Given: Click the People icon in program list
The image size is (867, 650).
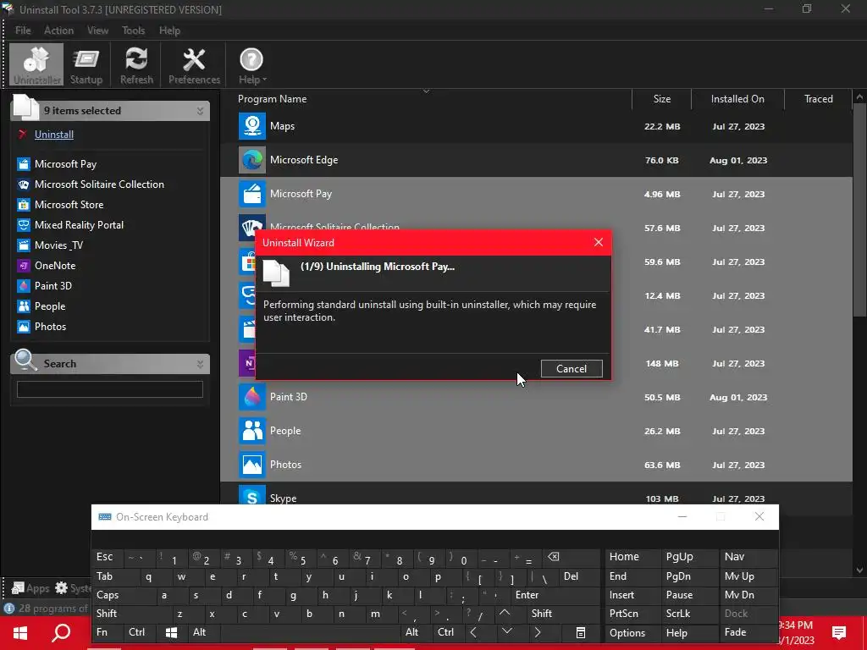Looking at the screenshot, I should 252,431.
